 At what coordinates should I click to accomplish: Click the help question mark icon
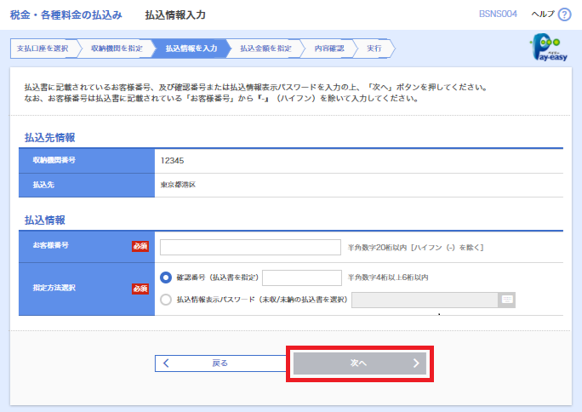point(564,15)
